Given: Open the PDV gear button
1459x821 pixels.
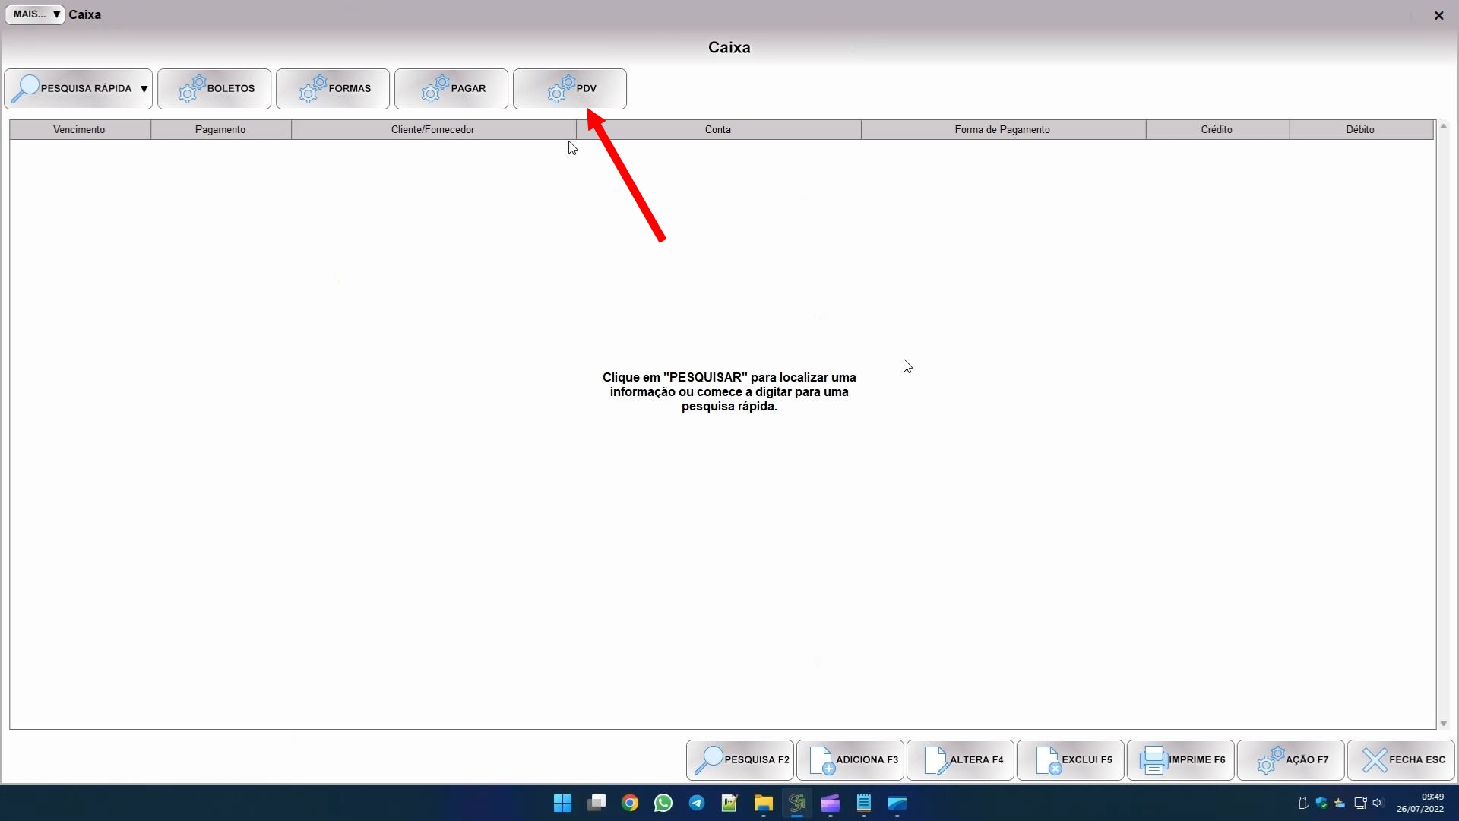Looking at the screenshot, I should pos(570,89).
